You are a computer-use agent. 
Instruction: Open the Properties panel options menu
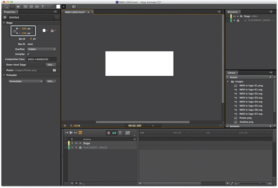pos(55,12)
